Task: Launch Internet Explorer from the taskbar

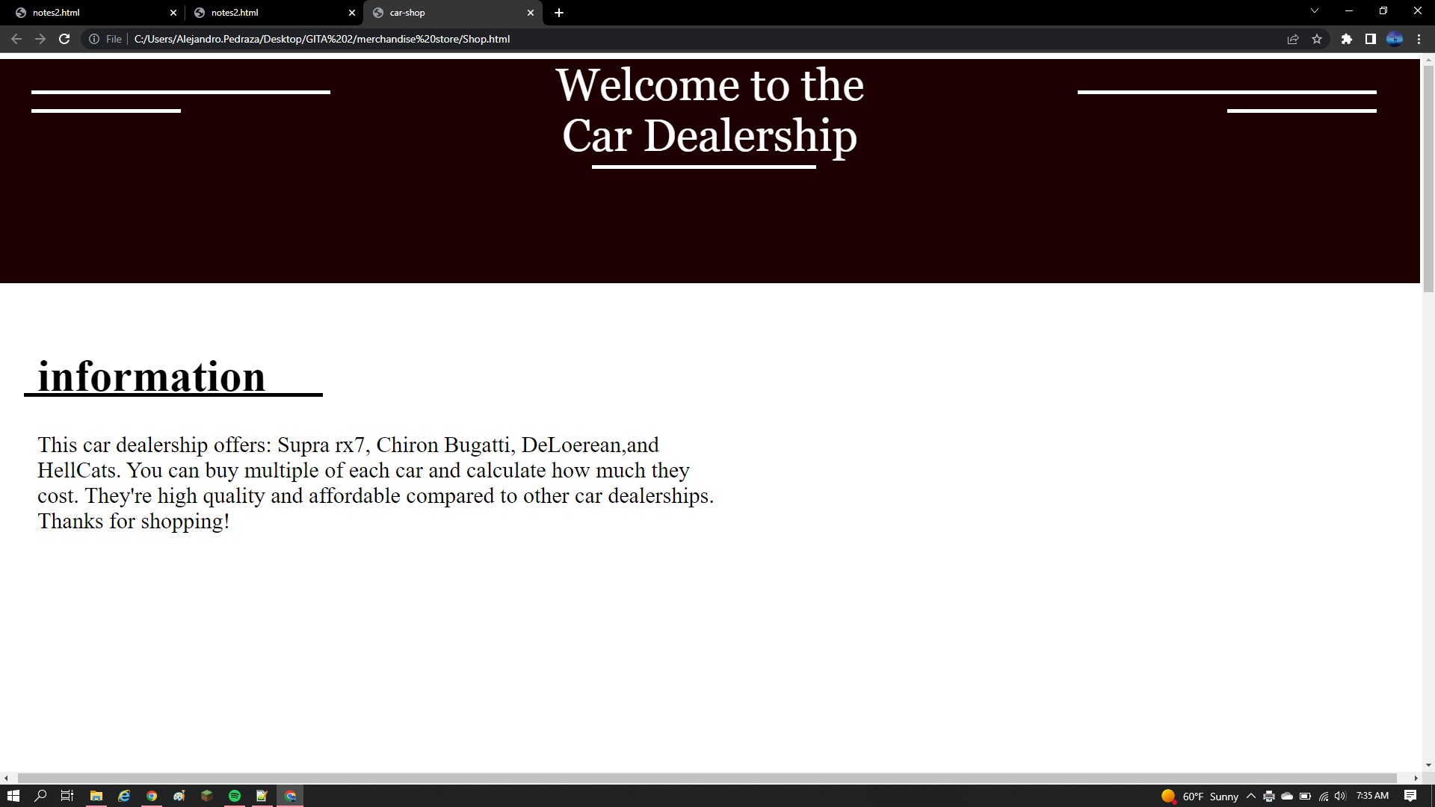Action: pos(124,796)
